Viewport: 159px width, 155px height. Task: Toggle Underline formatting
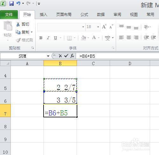55,38
